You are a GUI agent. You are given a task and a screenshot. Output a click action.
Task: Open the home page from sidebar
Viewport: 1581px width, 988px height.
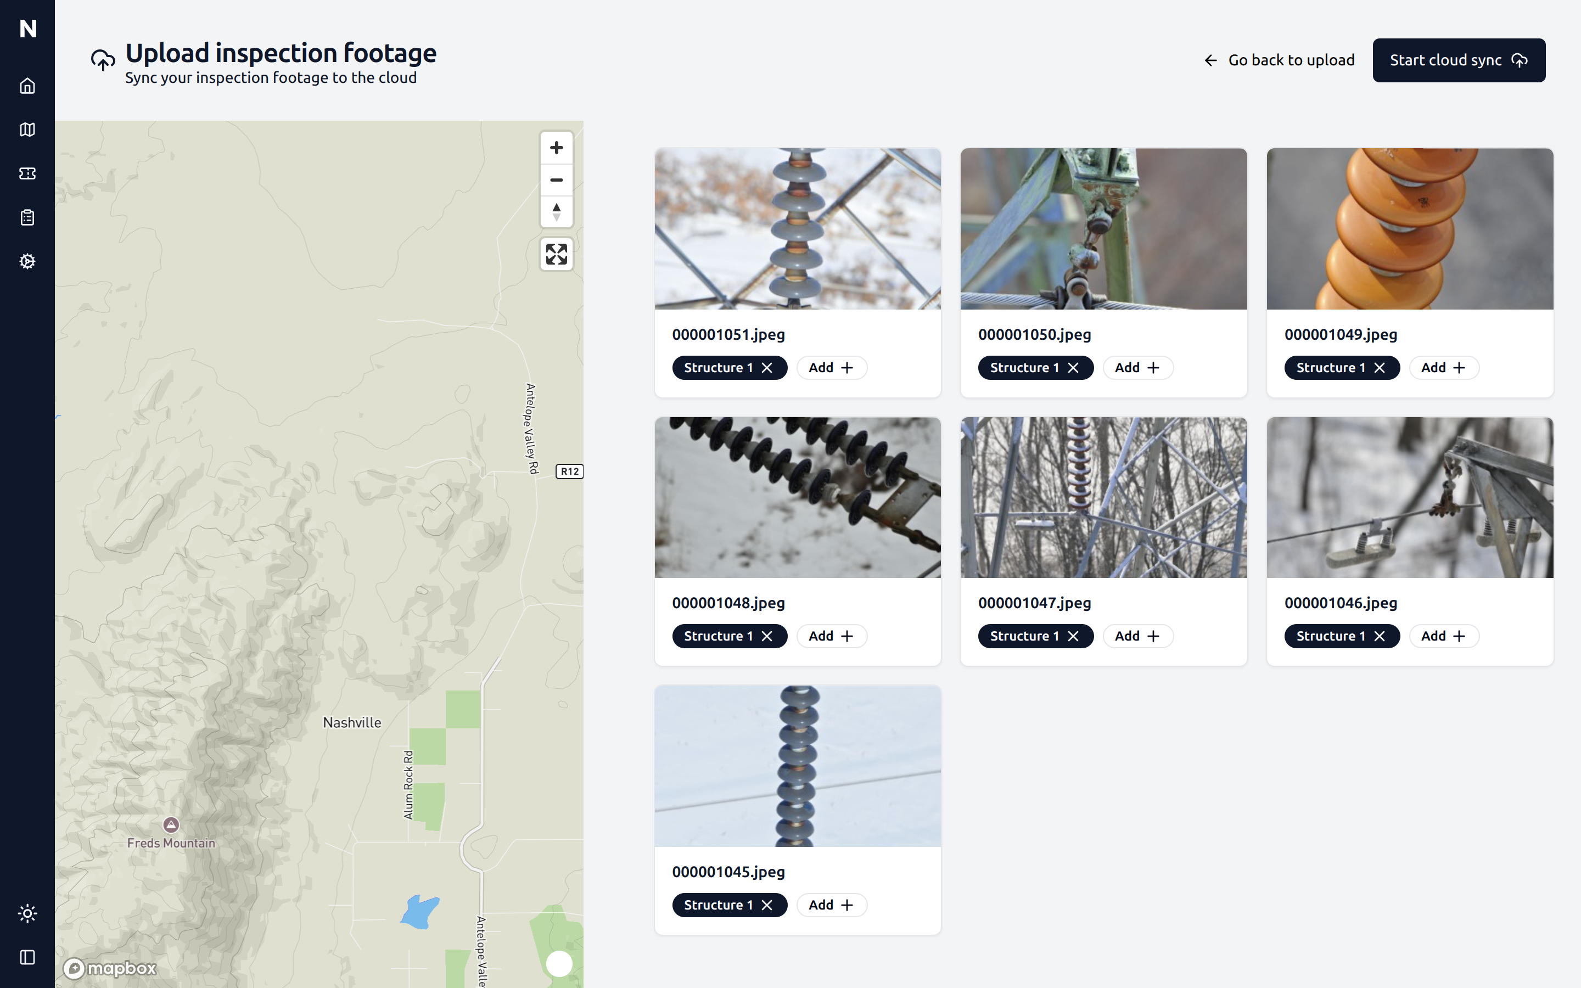(x=27, y=86)
